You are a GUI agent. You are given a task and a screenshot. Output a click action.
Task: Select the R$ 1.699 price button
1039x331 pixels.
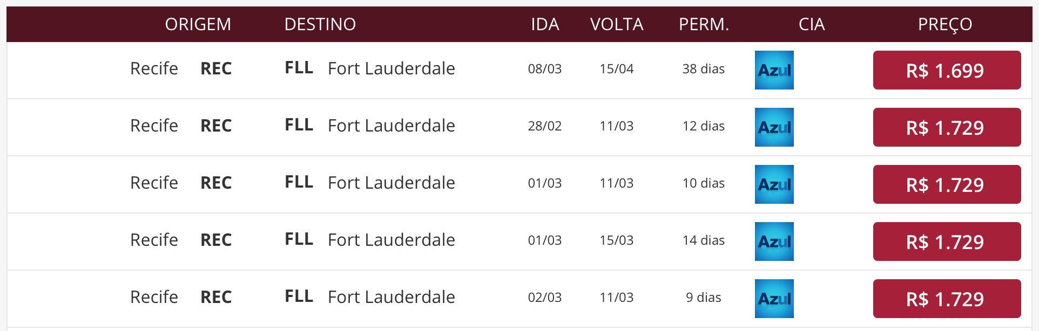point(947,70)
